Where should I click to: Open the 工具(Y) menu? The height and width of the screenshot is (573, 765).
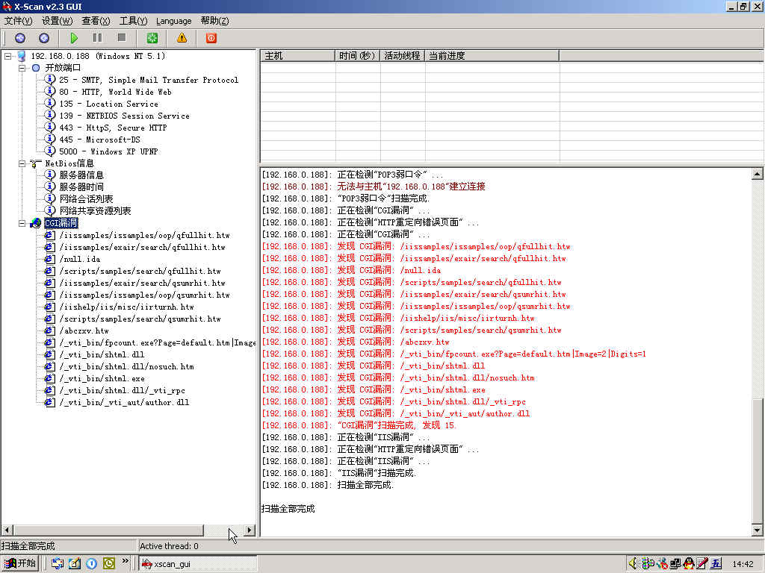pyautogui.click(x=133, y=21)
